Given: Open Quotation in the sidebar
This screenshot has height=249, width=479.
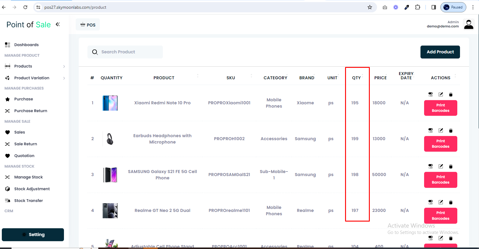Looking at the screenshot, I should point(24,156).
